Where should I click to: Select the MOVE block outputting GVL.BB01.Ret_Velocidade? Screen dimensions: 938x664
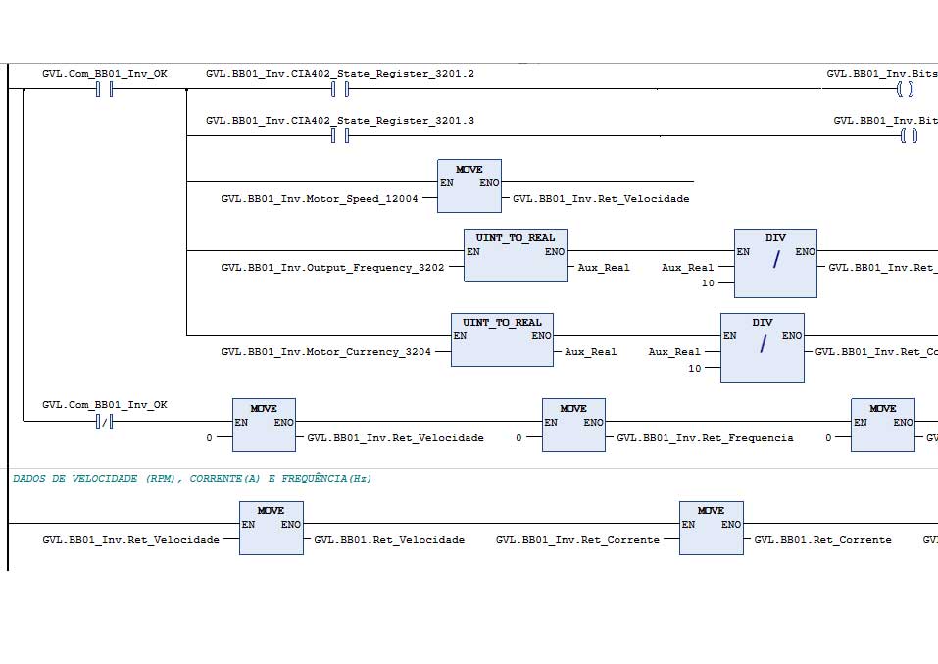[272, 528]
